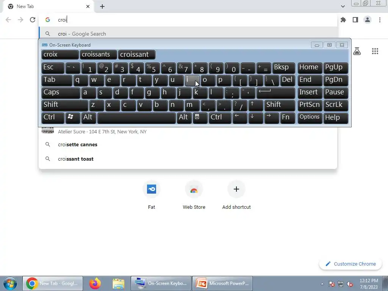Click the down arrow key
Image resolution: width=388 pixels, height=291 pixels.
(256, 118)
